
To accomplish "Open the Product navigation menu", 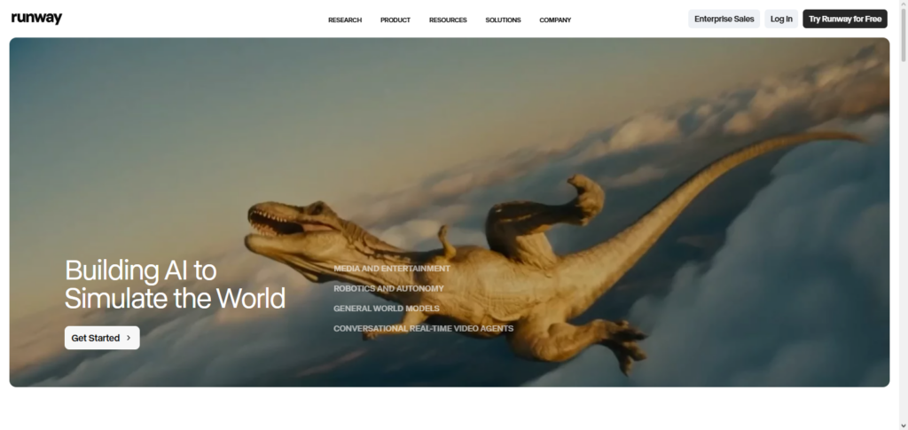I will (395, 20).
